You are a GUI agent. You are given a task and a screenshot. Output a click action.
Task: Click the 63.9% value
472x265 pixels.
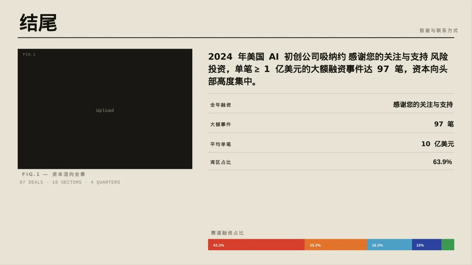point(442,162)
